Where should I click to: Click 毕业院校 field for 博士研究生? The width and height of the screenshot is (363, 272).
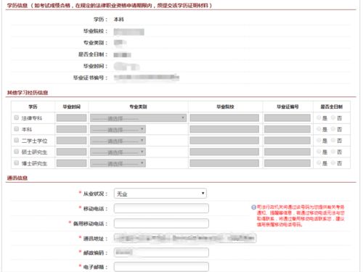[x=224, y=163]
